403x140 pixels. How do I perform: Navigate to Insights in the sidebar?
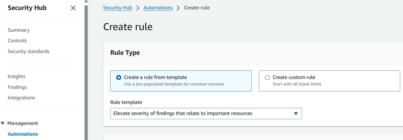(17, 77)
